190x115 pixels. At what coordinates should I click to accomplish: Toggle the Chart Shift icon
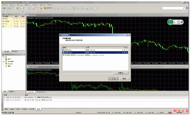coord(82,8)
